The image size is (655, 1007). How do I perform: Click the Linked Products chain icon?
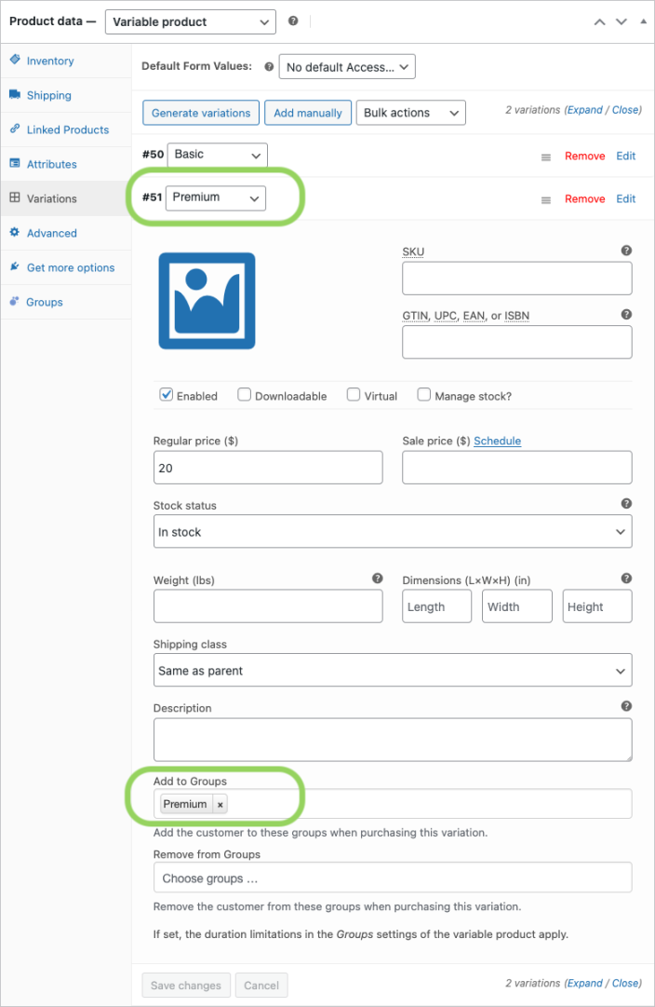[x=15, y=129]
